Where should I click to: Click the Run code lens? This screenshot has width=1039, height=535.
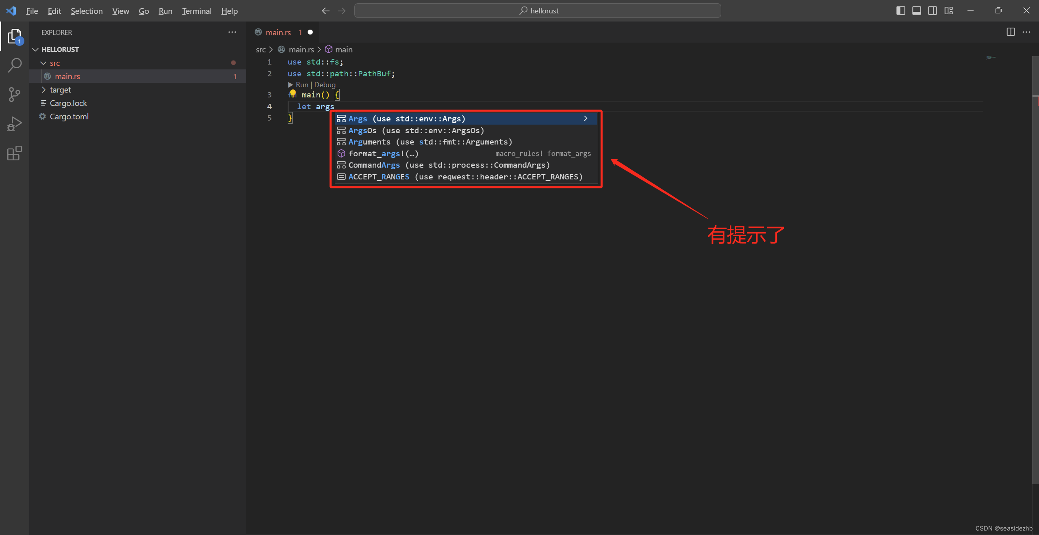click(x=302, y=84)
